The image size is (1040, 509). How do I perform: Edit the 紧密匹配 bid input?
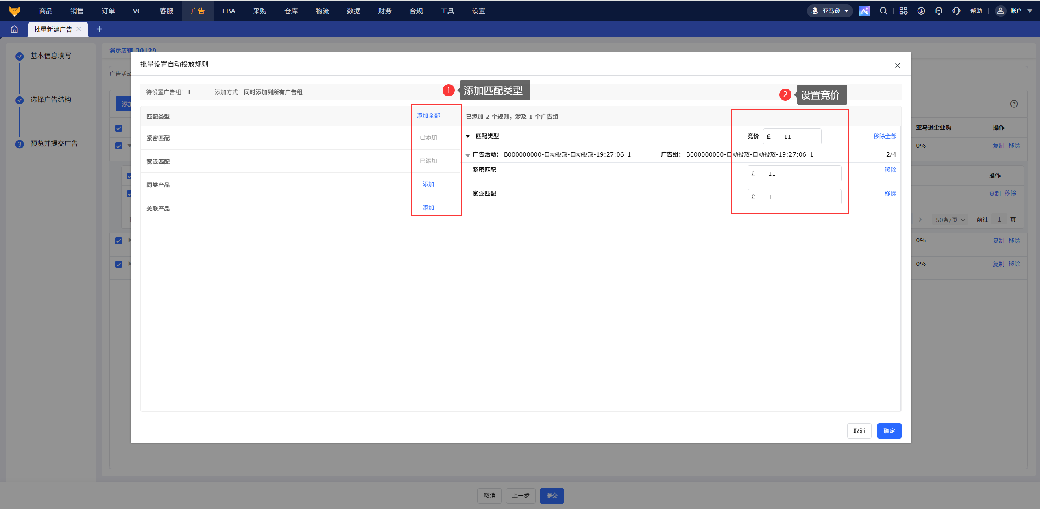coord(794,174)
